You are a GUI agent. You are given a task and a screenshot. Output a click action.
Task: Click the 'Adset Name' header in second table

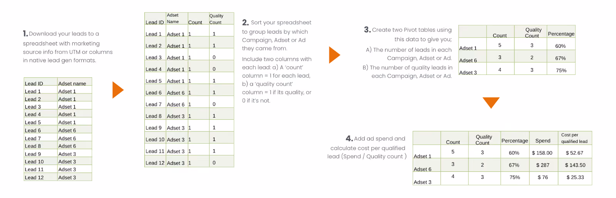click(173, 18)
